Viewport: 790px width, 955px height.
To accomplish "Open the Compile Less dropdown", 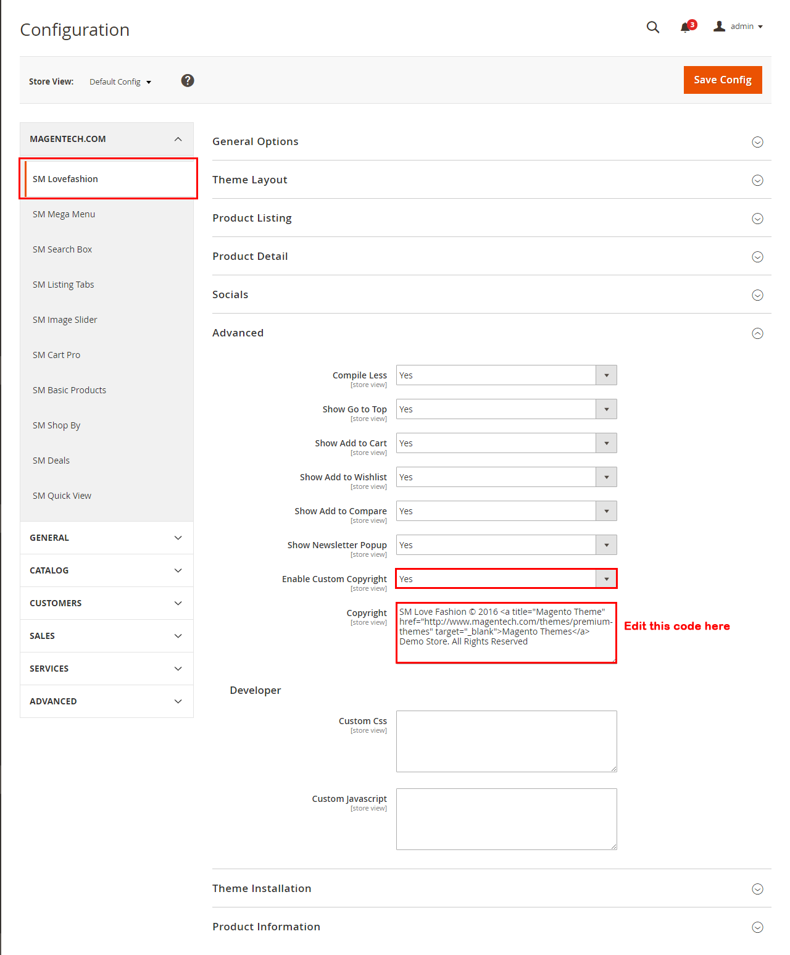I will pyautogui.click(x=507, y=375).
